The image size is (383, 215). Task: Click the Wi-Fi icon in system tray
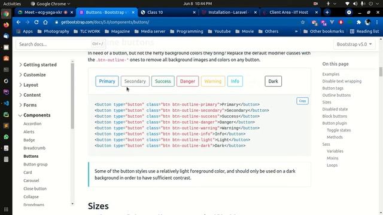pos(347,4)
